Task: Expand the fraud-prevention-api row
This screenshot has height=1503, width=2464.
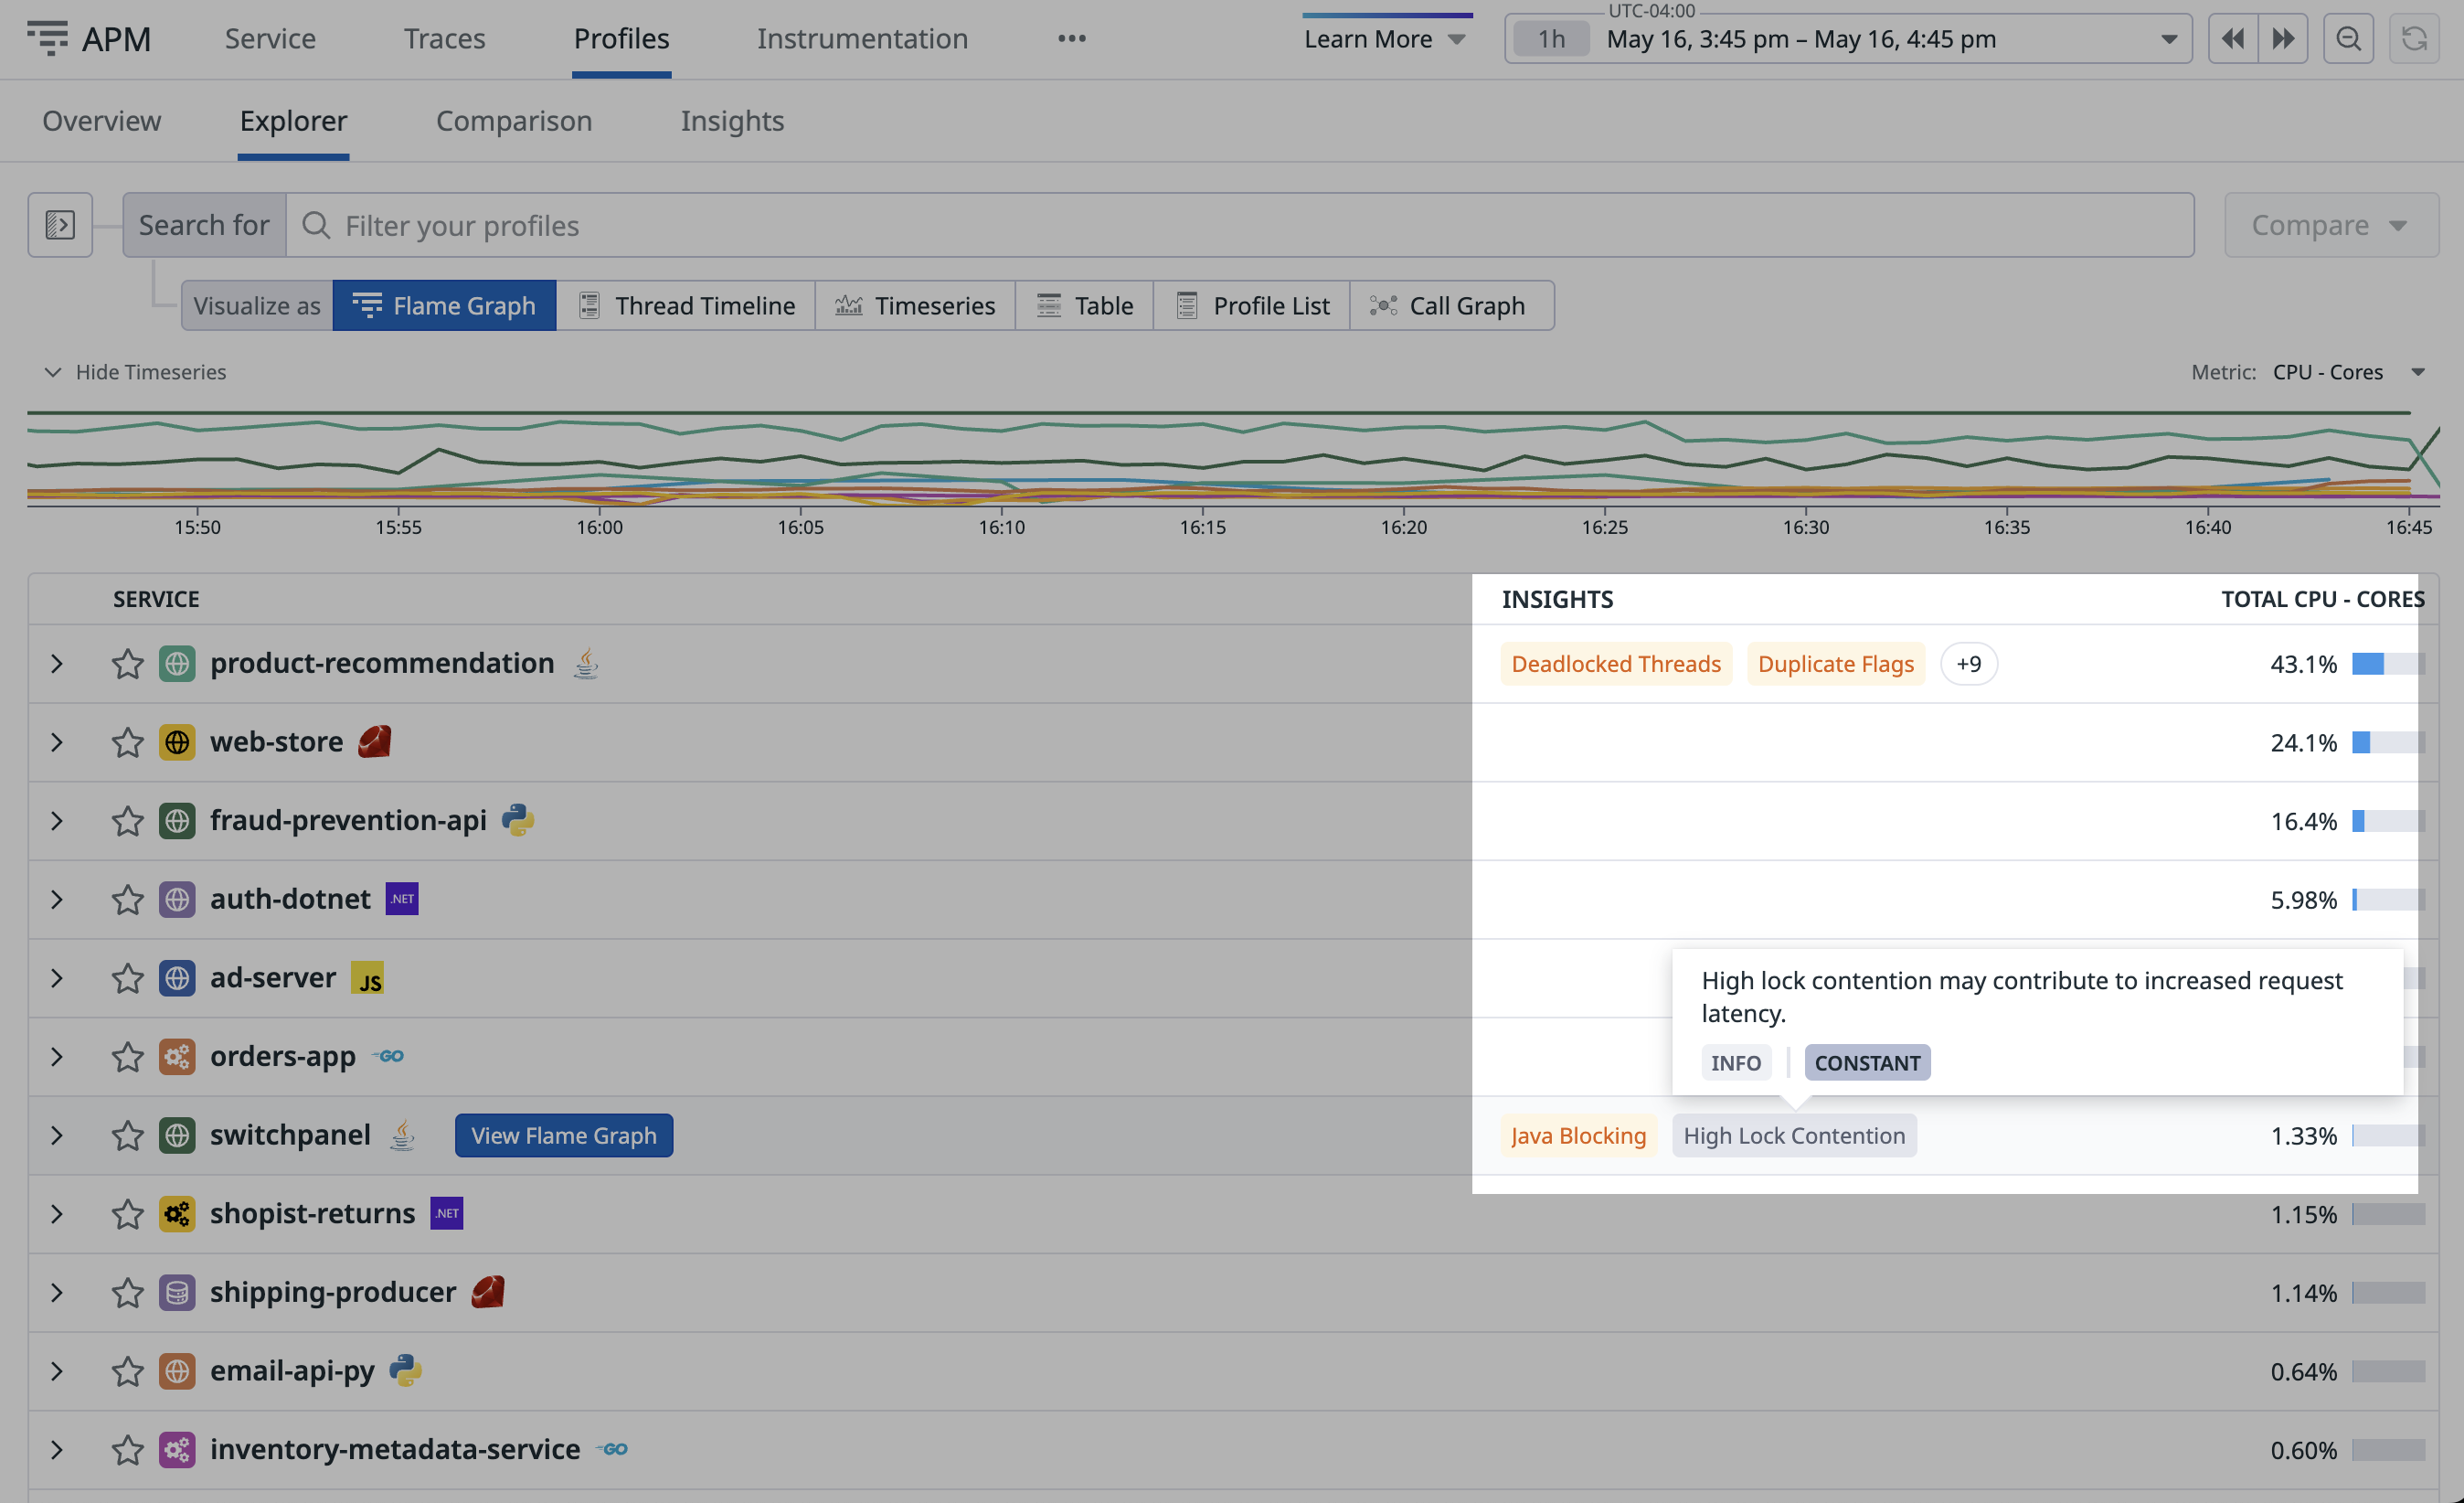Action: coord(57,821)
